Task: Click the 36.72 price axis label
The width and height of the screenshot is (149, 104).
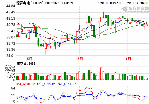Action: tap(11, 44)
